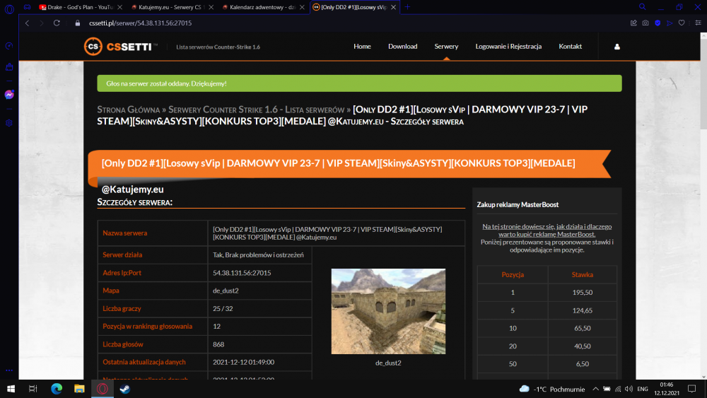
Task: Open the Opera GX main menu logo
Action: coord(9,8)
